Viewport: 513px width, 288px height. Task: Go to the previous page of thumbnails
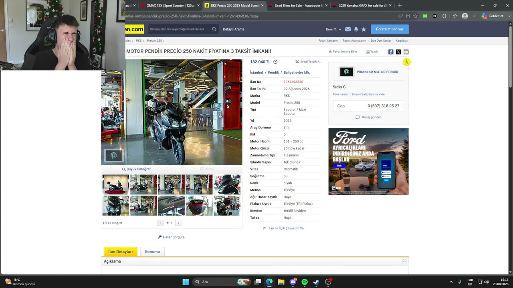[160, 223]
